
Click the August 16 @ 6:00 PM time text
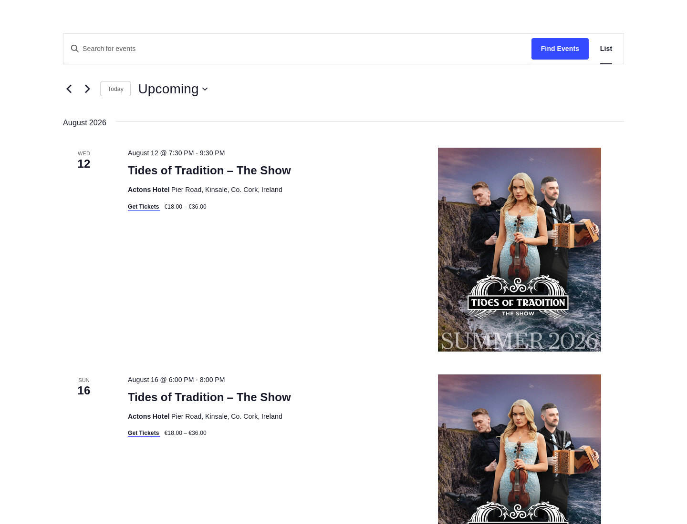177,380
